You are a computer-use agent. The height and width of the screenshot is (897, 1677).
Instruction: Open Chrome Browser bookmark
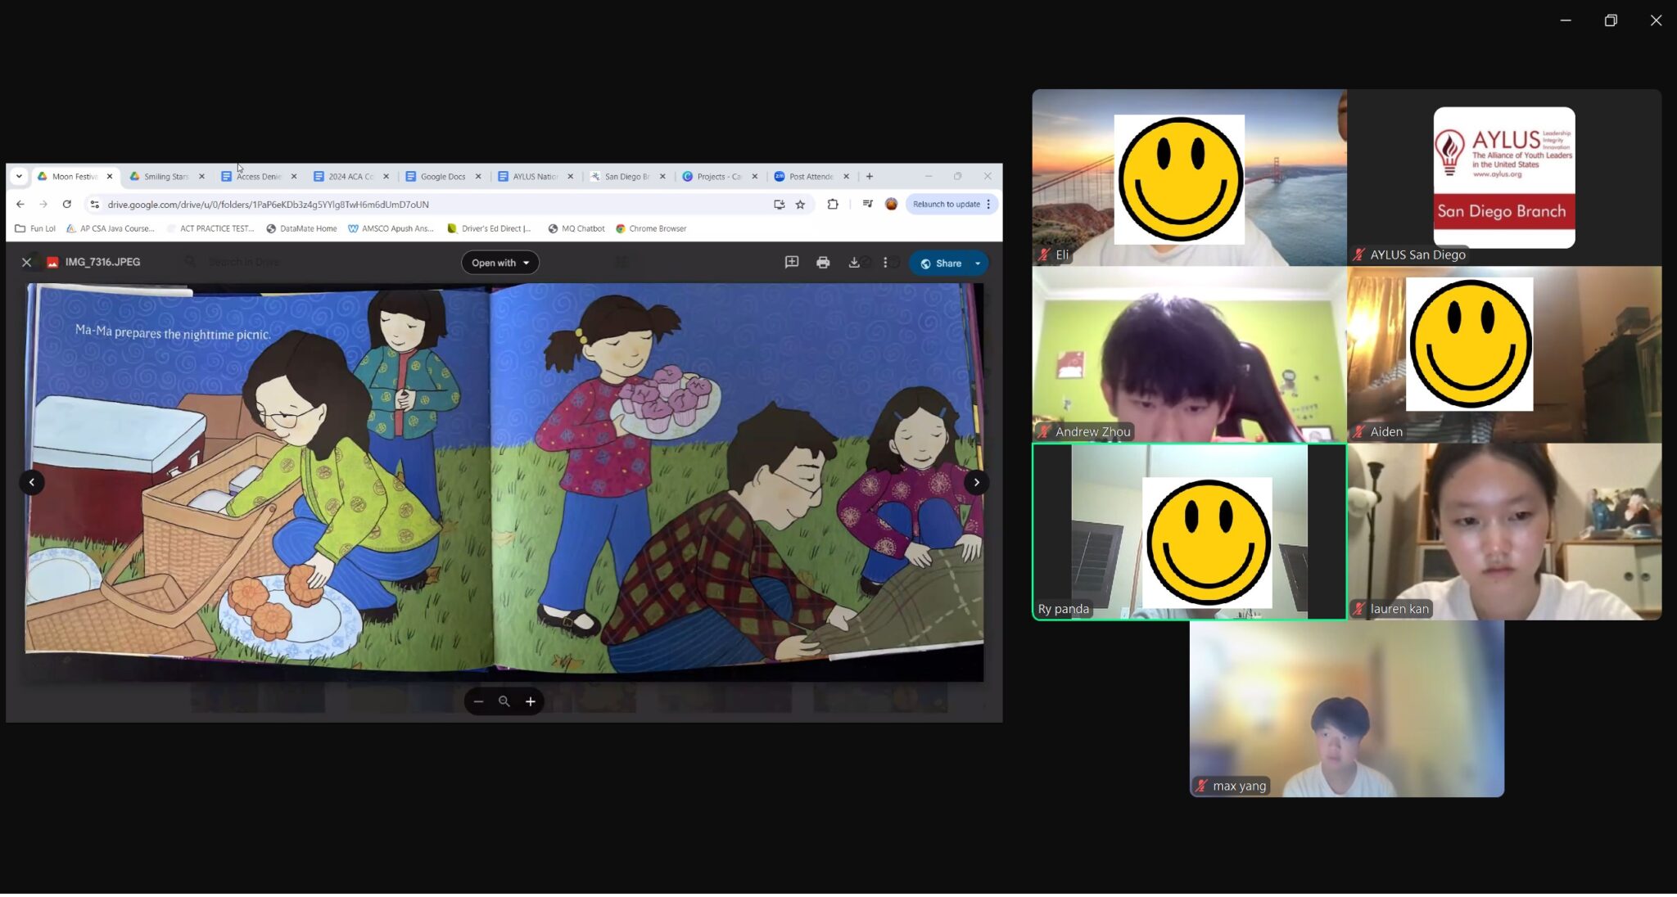pos(651,229)
